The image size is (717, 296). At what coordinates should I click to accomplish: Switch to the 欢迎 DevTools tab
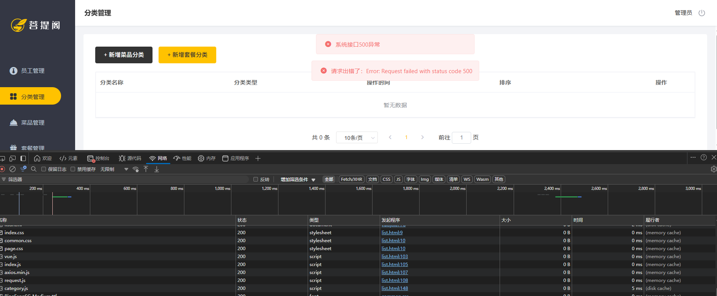point(43,158)
